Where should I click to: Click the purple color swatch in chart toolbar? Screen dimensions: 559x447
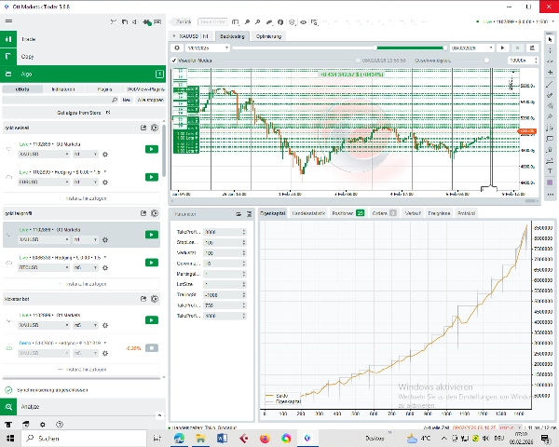point(550,183)
